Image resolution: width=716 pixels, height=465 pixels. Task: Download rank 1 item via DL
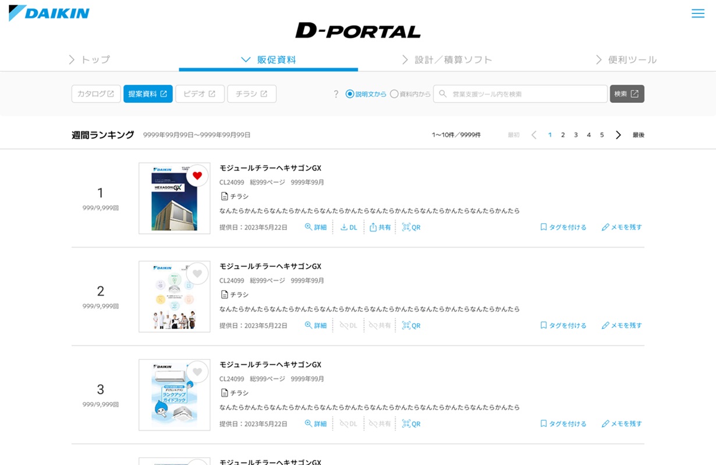pos(349,227)
